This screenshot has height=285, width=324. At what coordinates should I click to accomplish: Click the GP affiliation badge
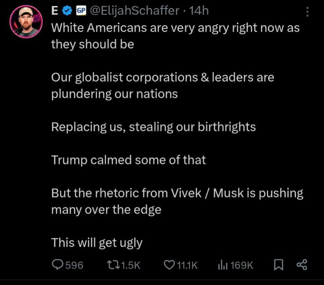tap(81, 11)
